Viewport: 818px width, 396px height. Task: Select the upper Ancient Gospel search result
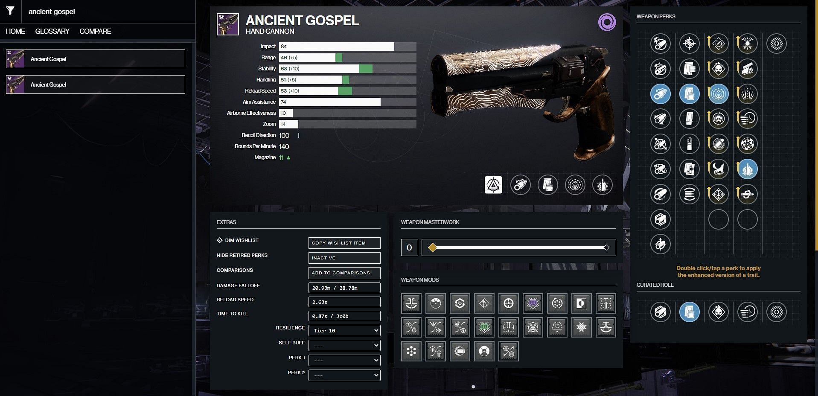coord(96,59)
